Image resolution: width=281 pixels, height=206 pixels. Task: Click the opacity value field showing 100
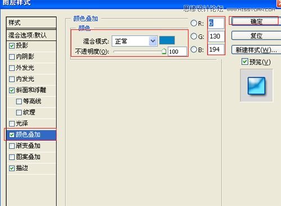point(177,51)
